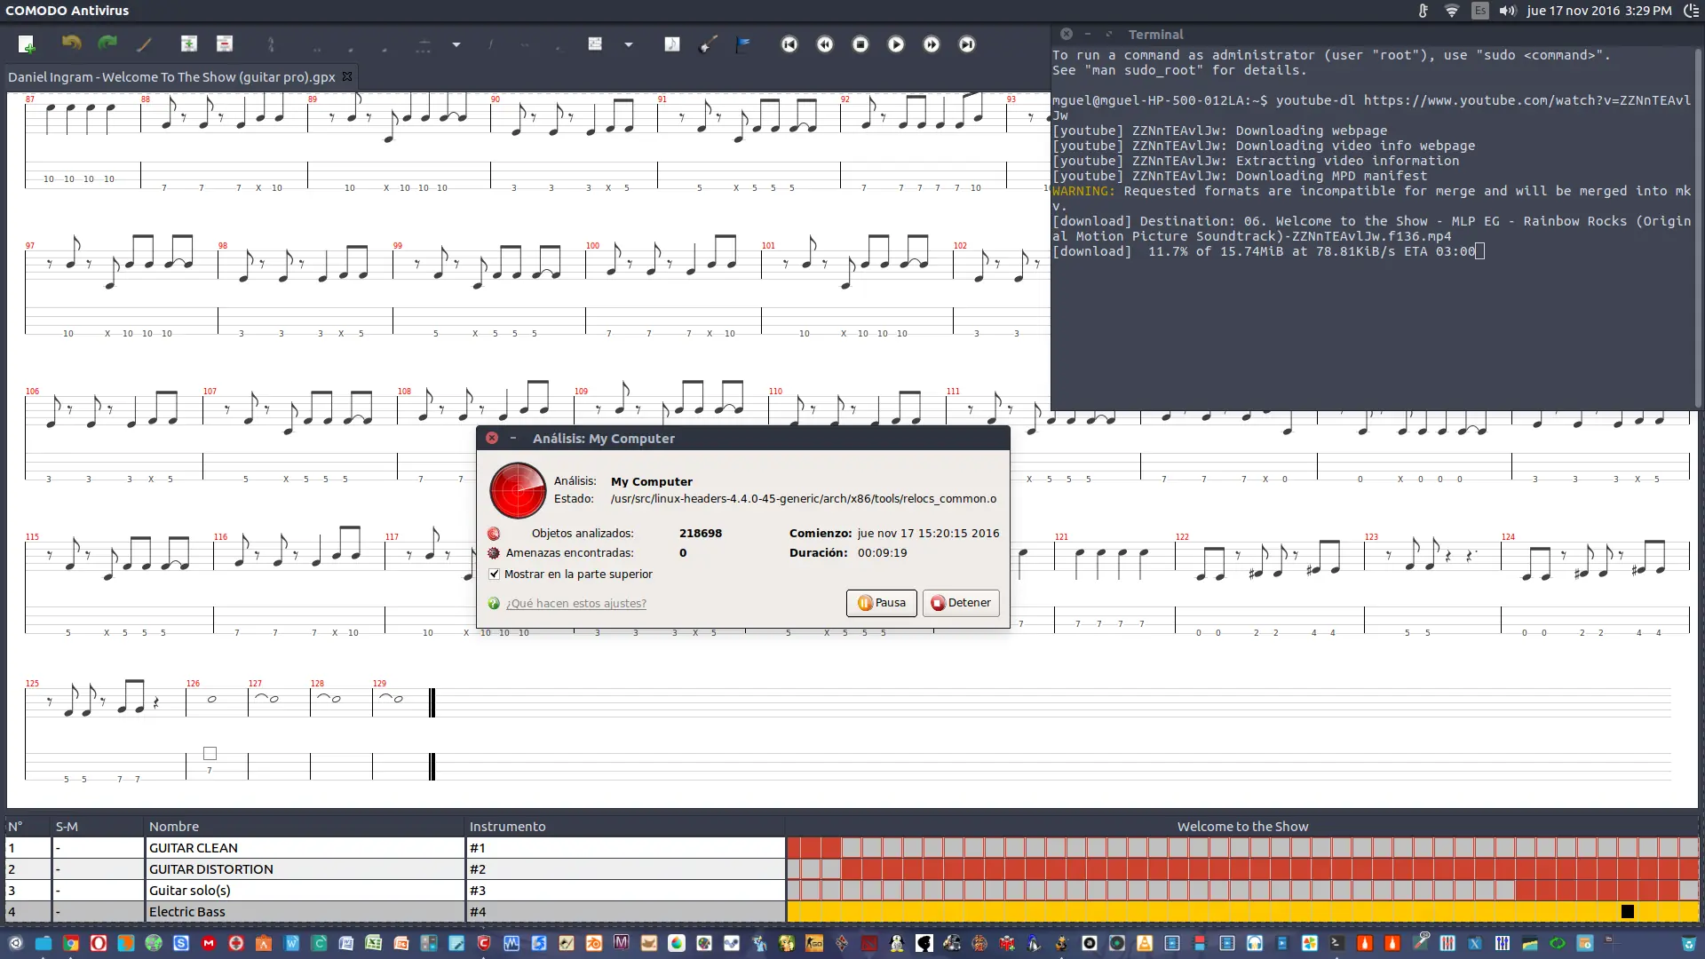Viewport: 1705px width, 959px height.
Task: Open '¿Qué hacen estos ajustes?' link
Action: pyautogui.click(x=575, y=604)
